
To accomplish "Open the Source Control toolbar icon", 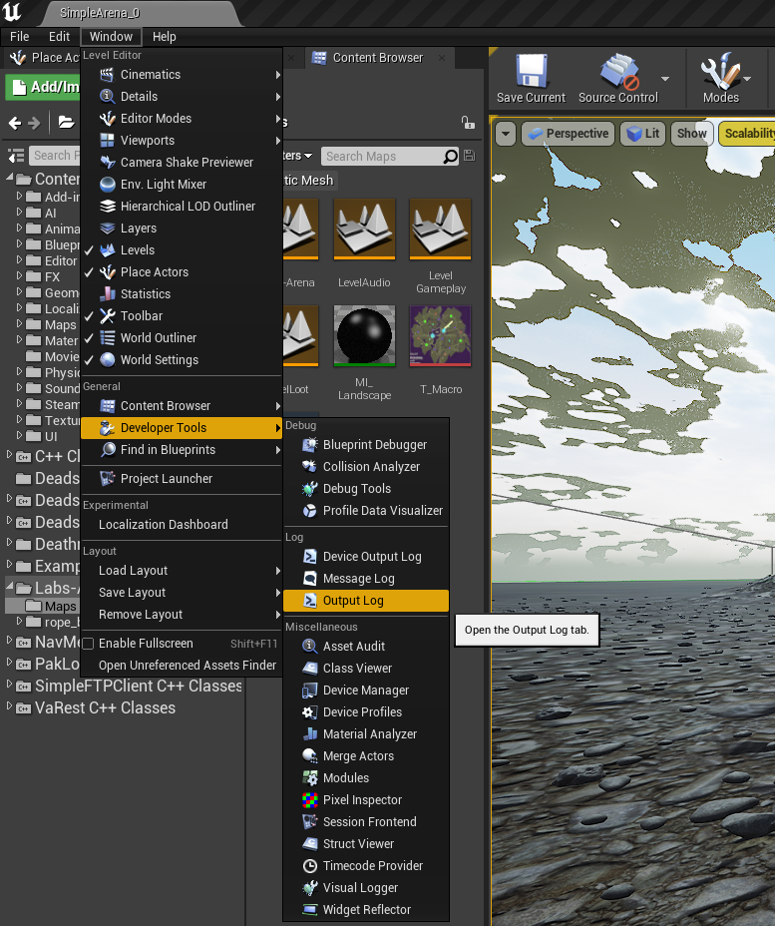I will [x=617, y=76].
